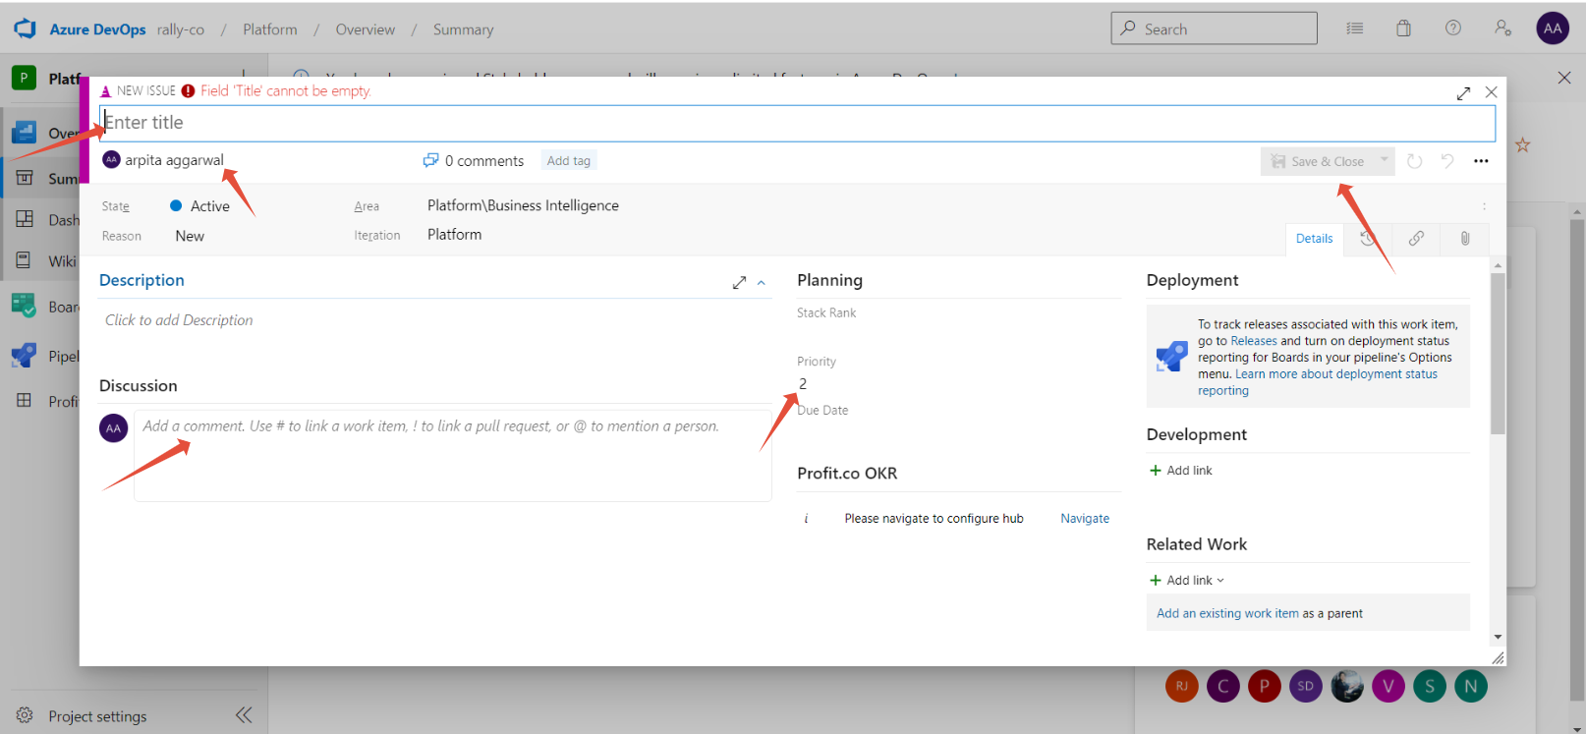
Task: Open the Pipelines sidebar icon
Action: pyautogui.click(x=24, y=355)
